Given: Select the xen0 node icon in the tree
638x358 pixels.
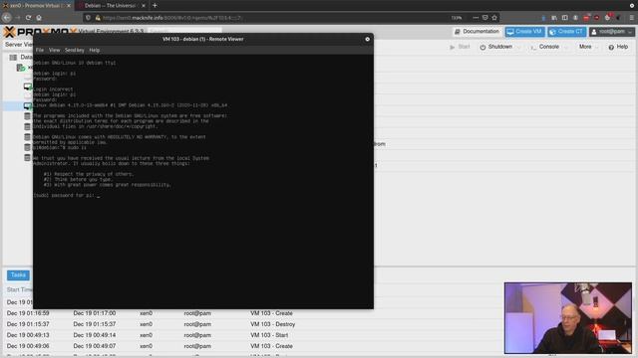Looking at the screenshot, I should [x=21, y=68].
